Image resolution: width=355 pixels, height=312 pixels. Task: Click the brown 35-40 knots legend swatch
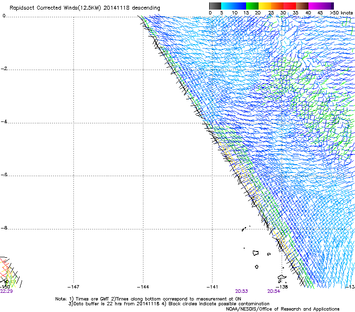tap(302, 6)
